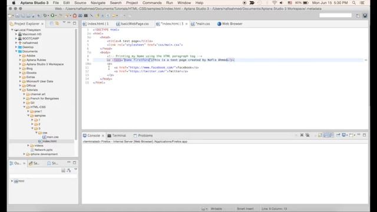
Task: Expand the Aptana Studio 3 Workspace folder
Action: click(x=21, y=64)
